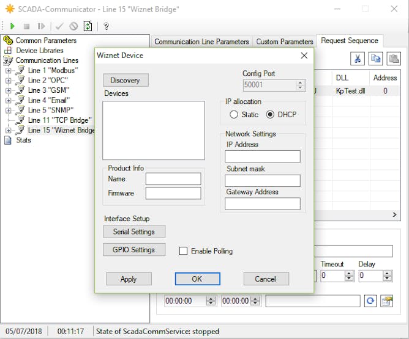Click into the Gateway Address field
This screenshot has width=409, height=339.
click(x=263, y=204)
